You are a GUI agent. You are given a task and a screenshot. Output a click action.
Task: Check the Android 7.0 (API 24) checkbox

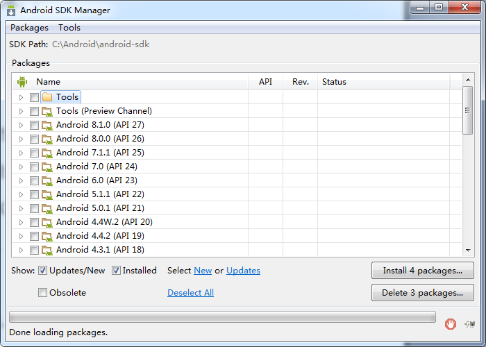click(34, 167)
